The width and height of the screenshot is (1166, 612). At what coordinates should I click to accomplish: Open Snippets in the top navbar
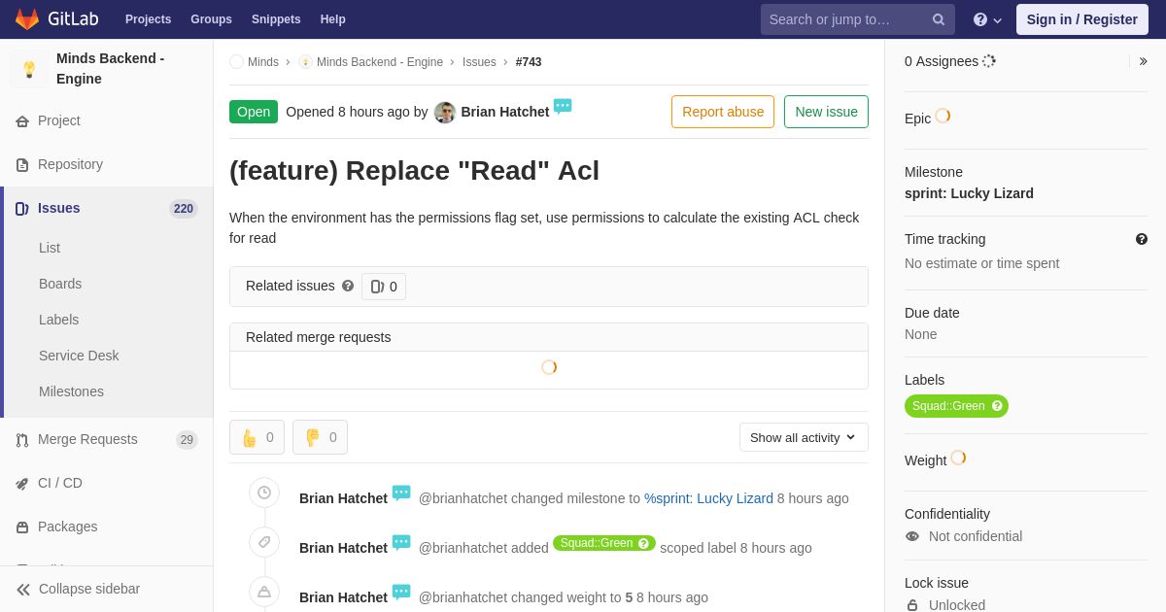(276, 19)
